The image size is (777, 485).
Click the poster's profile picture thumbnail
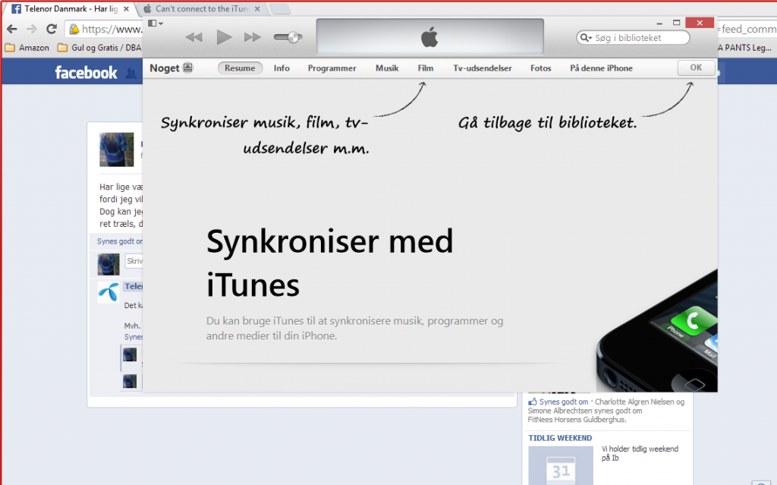[x=116, y=150]
